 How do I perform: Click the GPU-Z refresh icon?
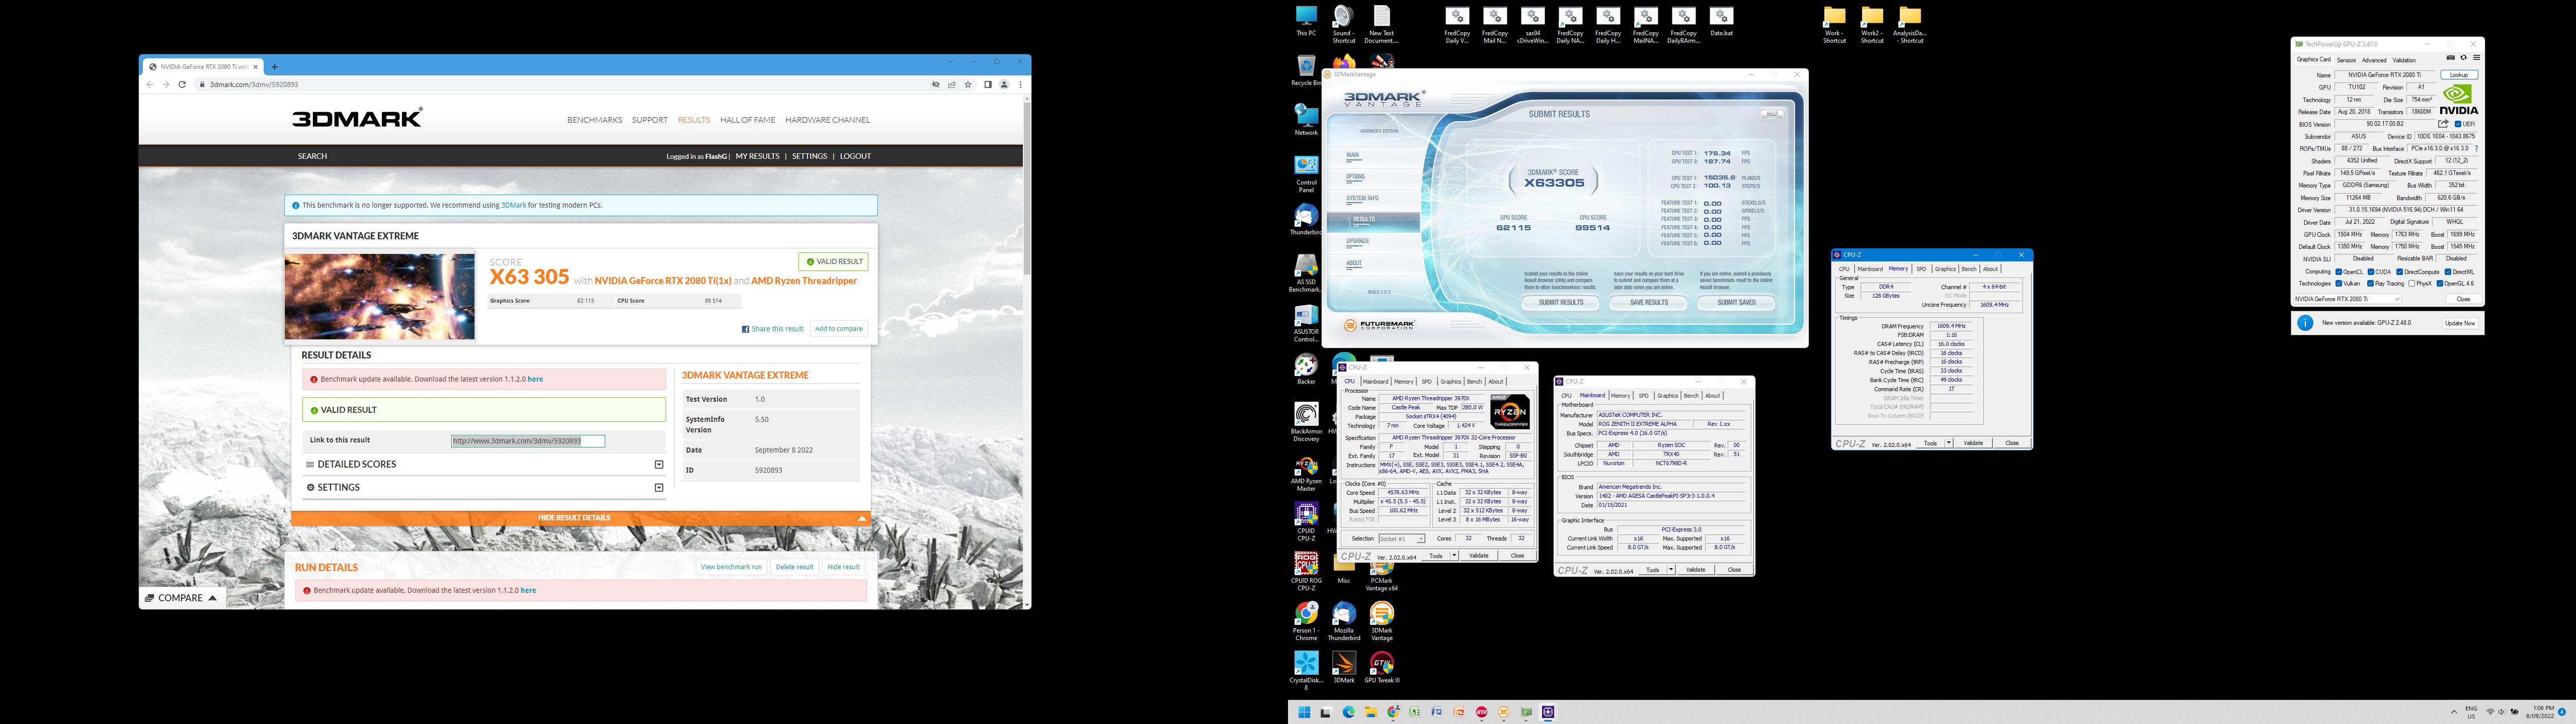pos(2463,58)
